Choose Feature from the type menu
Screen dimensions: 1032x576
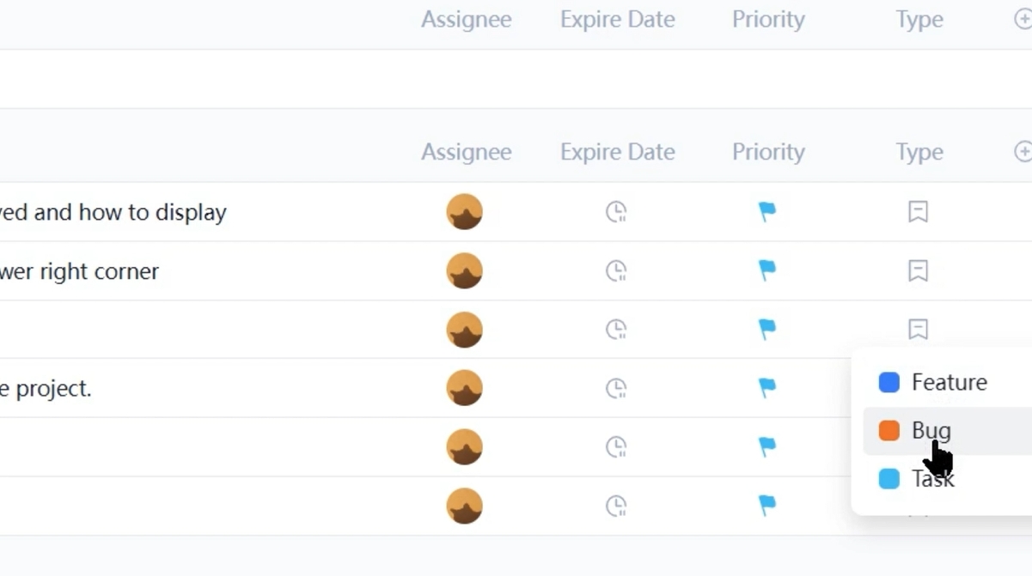click(949, 383)
